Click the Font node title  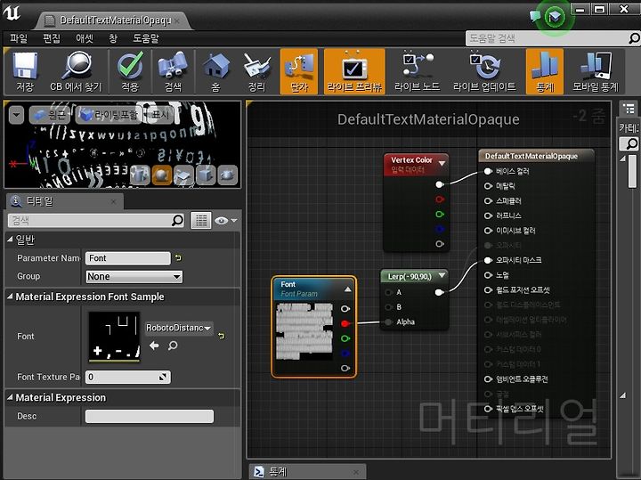coord(288,284)
